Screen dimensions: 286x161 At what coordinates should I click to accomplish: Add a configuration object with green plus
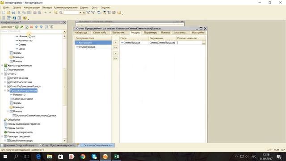tap(17, 27)
